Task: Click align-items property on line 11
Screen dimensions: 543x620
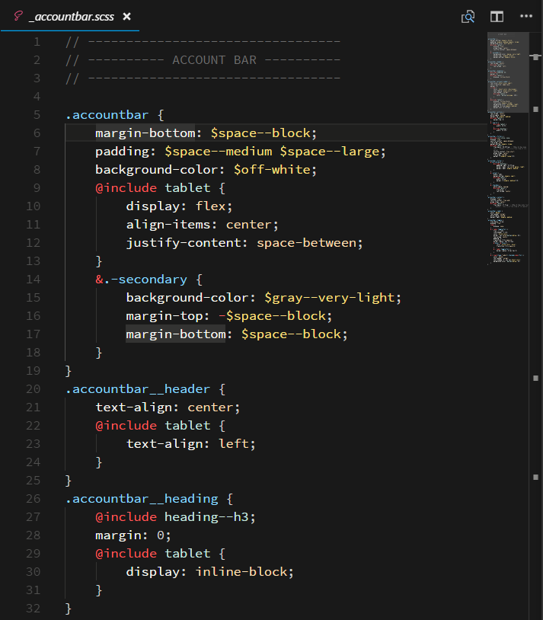Action: click(168, 225)
